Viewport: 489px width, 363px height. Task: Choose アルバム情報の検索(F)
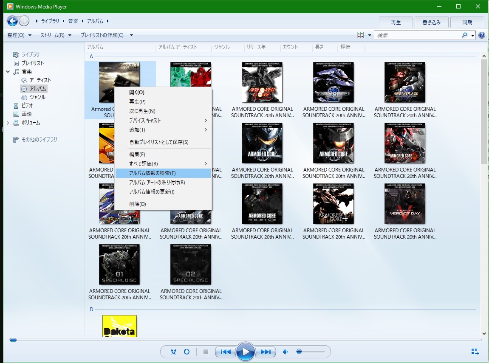coord(164,173)
